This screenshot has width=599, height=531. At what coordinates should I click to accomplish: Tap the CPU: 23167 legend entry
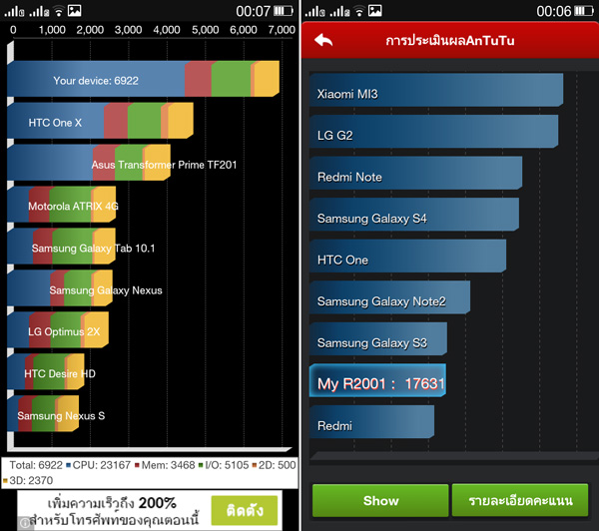point(99,465)
